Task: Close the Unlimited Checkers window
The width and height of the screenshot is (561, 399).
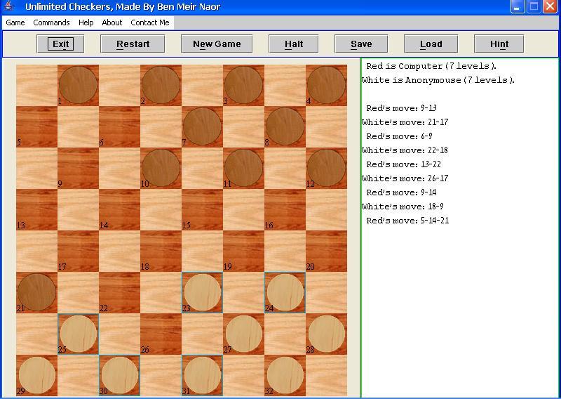Action: [550, 6]
